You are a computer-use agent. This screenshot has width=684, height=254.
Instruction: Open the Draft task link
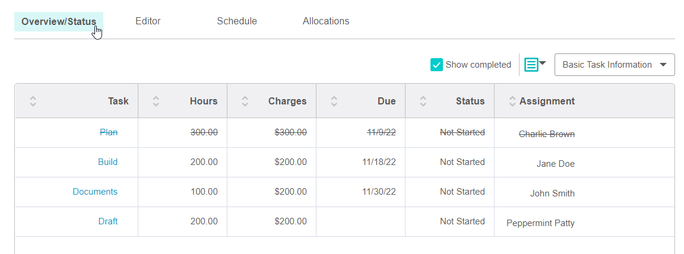click(107, 221)
